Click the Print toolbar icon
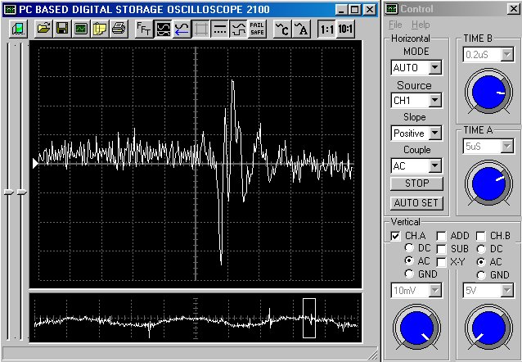This screenshot has height=362, width=522. 119,29
